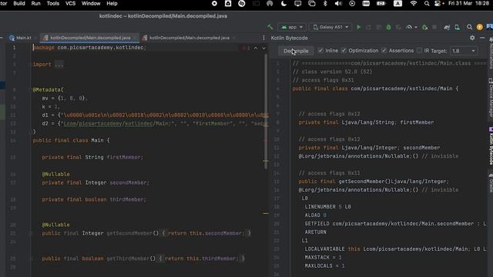Go to previous highlighted error arrow

(x=256, y=48)
